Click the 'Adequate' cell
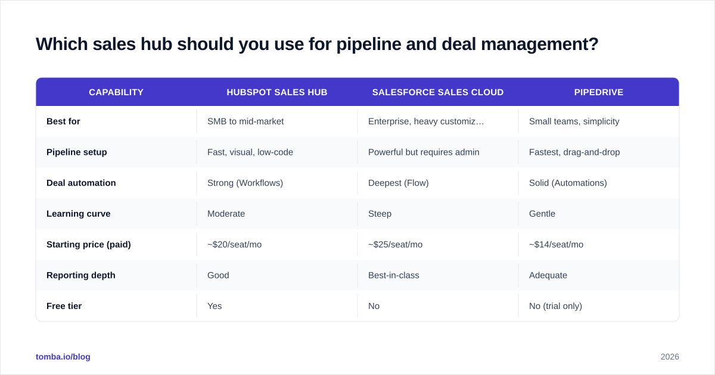The height and width of the screenshot is (375, 715). 548,276
